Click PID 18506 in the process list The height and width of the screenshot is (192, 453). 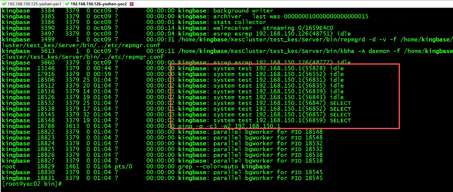(46, 80)
